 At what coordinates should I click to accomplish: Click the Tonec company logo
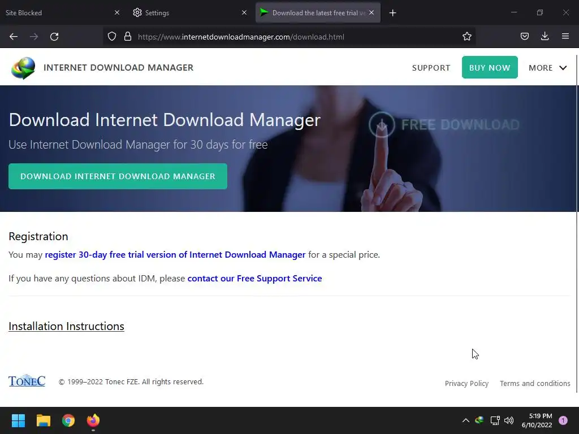(x=27, y=381)
